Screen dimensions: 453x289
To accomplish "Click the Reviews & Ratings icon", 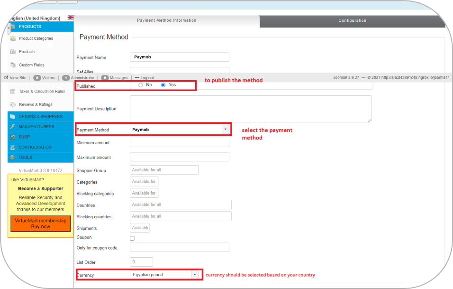I will (x=13, y=104).
